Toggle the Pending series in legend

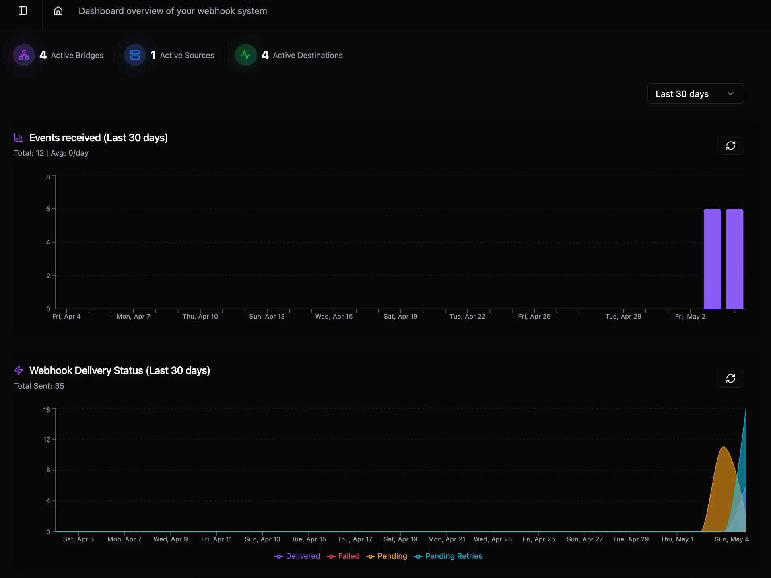[x=387, y=556]
